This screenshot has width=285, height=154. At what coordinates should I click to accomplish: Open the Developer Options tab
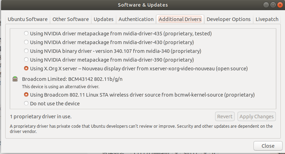click(228, 19)
